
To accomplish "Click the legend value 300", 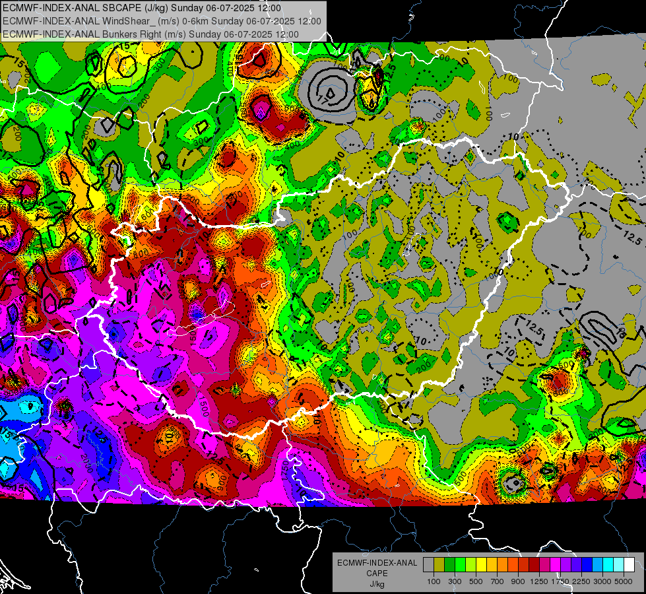I will 455,581.
